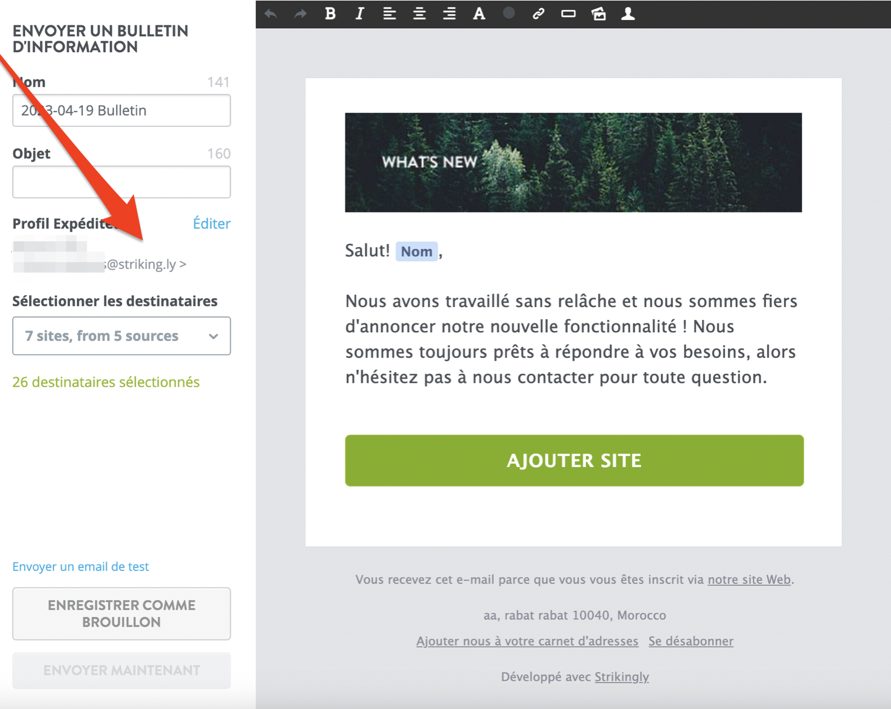Expand the recipients dropdown '7 sites, from 5 sources'
This screenshot has height=709, width=891.
pyautogui.click(x=122, y=336)
